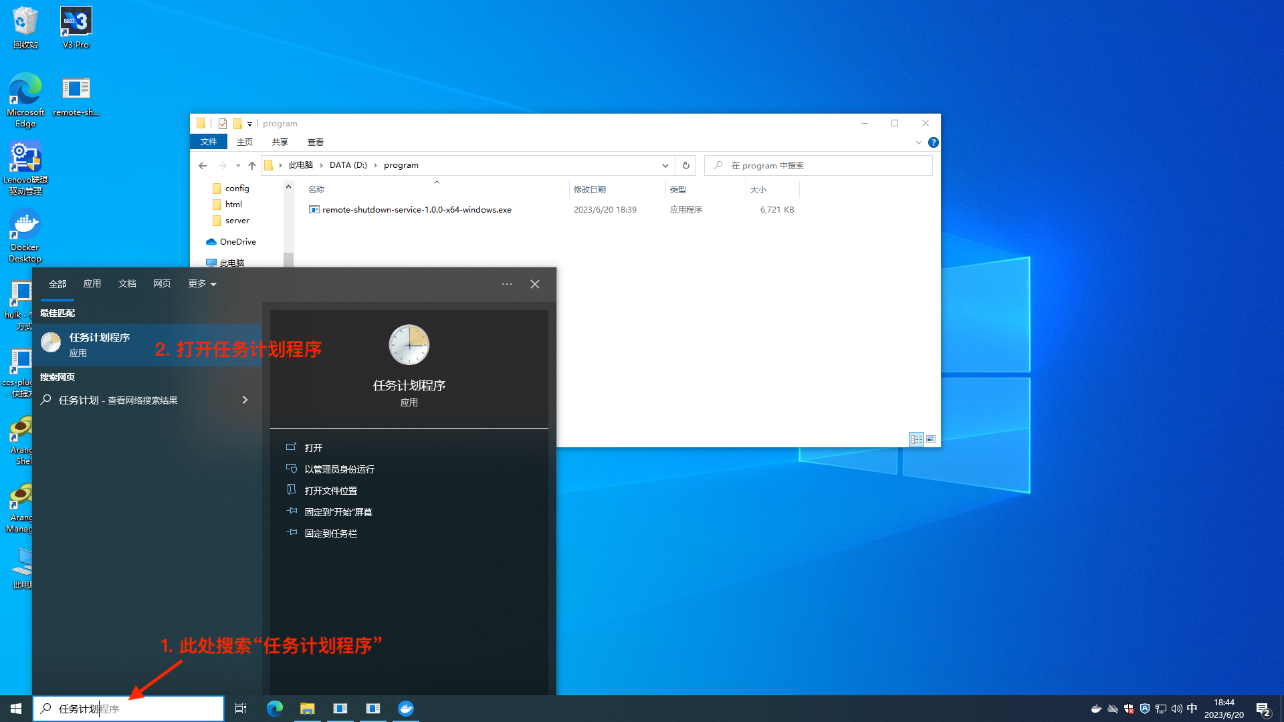Select remote-shutdown-service-1.0.0-x64-windows.exe file
1284x722 pixels.
click(x=417, y=210)
